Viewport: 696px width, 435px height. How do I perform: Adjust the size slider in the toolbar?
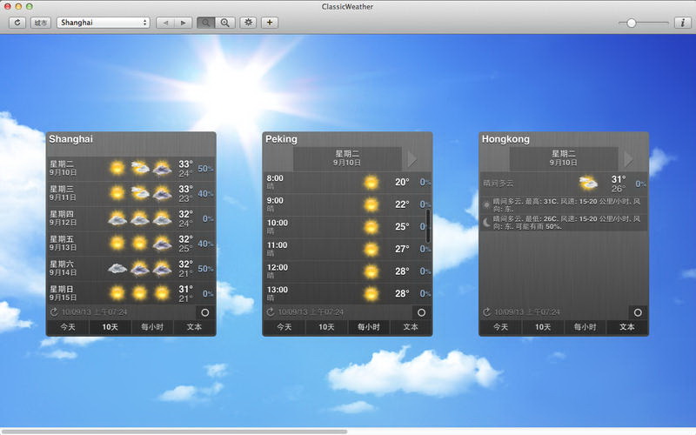click(631, 23)
